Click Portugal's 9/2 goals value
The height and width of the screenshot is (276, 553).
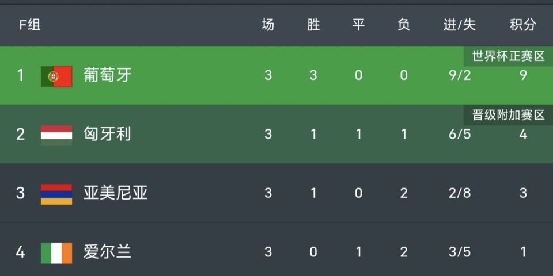[x=460, y=75]
